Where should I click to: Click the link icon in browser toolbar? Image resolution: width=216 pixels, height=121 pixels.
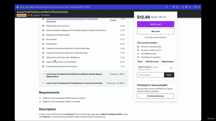coord(166,7)
